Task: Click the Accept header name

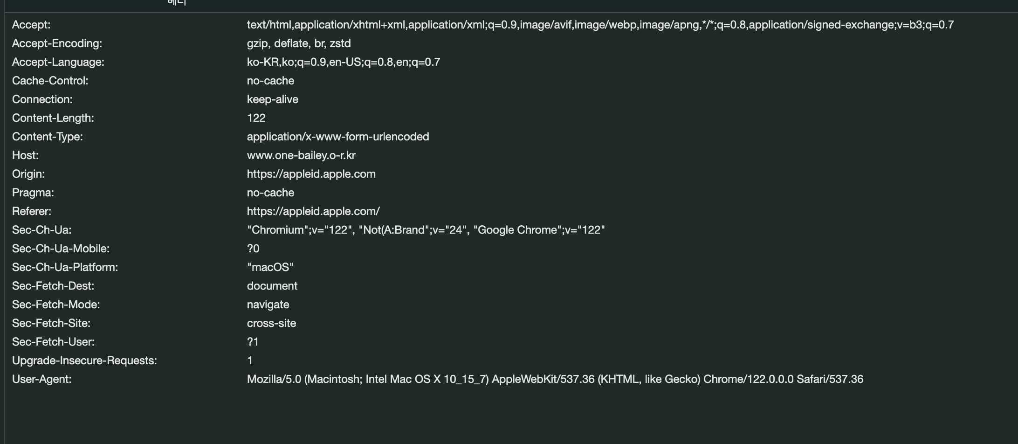Action: [x=31, y=25]
